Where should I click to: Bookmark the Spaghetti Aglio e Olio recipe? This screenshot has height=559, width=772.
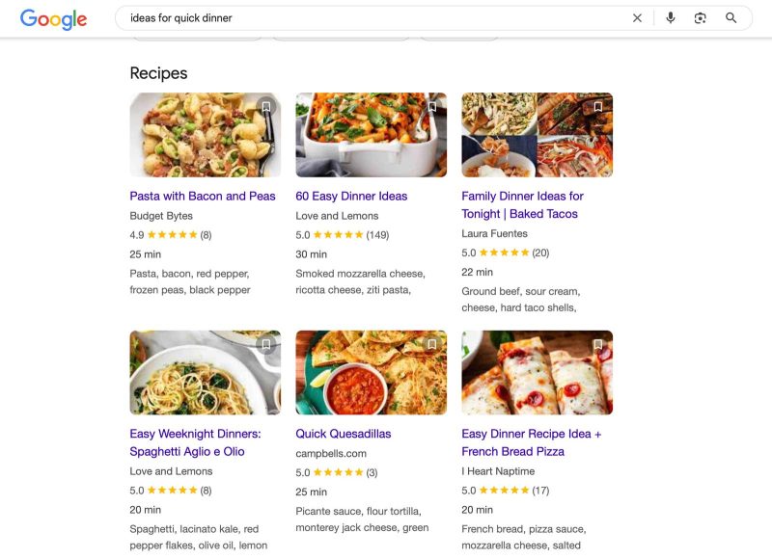pos(266,344)
